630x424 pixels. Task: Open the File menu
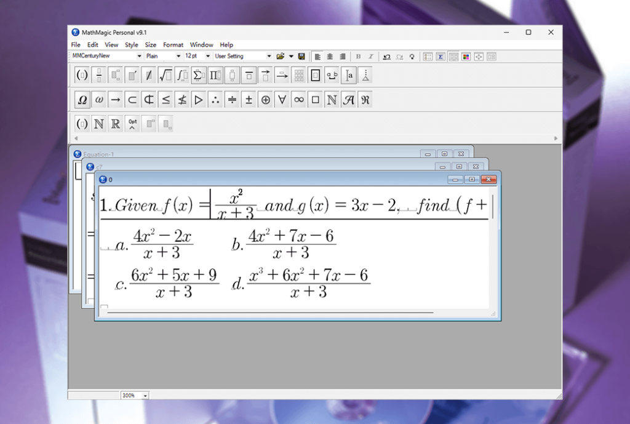click(76, 44)
